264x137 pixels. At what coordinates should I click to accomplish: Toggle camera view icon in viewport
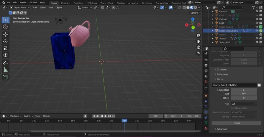pos(198,47)
